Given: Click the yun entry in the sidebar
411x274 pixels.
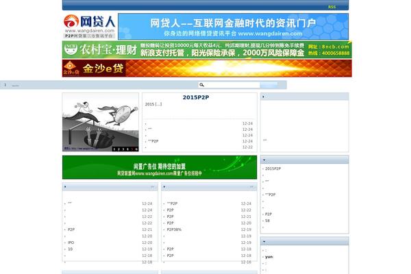Looking at the screenshot, I should [269, 257].
